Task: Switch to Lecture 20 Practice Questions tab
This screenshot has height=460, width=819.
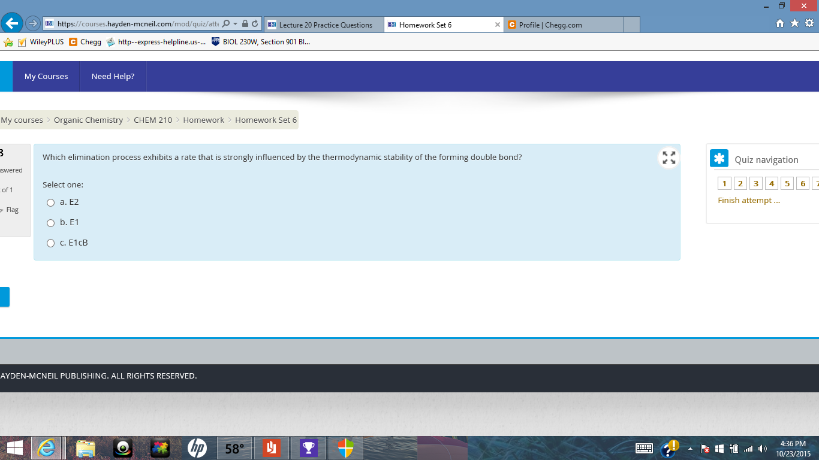Action: tap(324, 25)
